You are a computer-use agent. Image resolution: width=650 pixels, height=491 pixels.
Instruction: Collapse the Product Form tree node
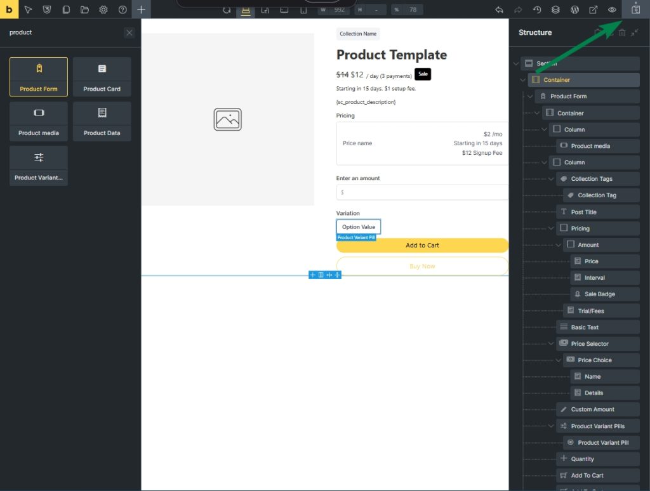[530, 96]
